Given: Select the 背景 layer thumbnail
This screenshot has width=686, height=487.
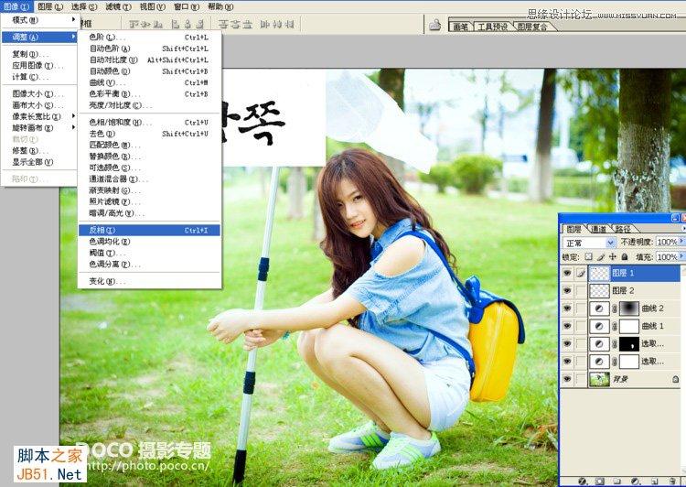Looking at the screenshot, I should coord(599,379).
